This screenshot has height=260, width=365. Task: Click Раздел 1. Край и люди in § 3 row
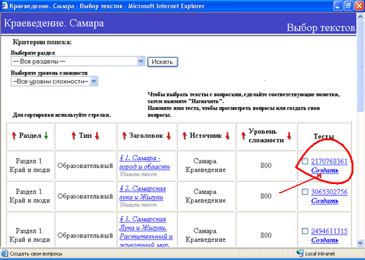point(30,235)
